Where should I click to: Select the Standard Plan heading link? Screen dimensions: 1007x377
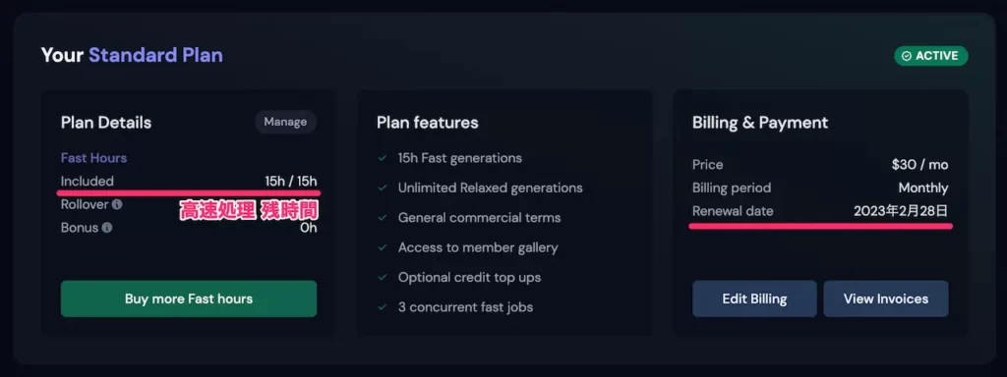155,55
